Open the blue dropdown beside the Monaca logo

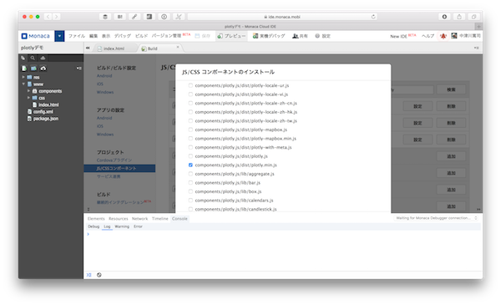tap(59, 36)
